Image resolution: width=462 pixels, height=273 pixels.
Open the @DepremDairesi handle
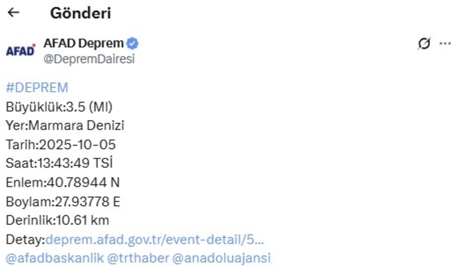point(89,59)
